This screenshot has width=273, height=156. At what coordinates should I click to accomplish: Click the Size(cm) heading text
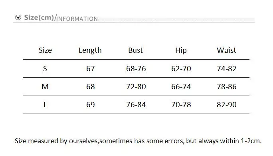click(39, 18)
